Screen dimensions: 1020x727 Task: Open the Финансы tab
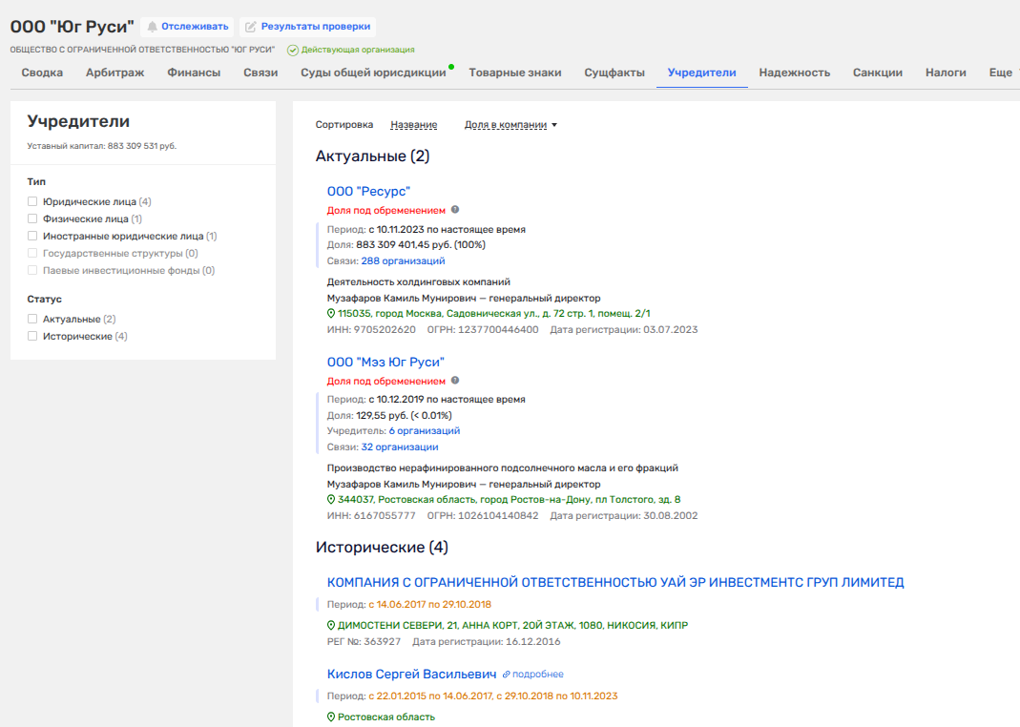tap(194, 73)
